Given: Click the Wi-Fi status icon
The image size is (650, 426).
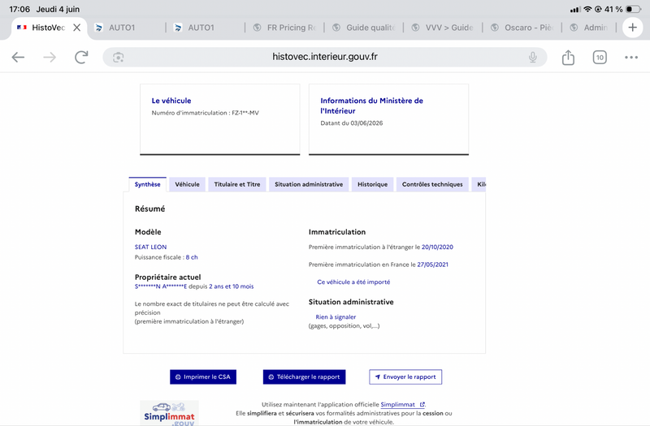Looking at the screenshot, I should [587, 9].
